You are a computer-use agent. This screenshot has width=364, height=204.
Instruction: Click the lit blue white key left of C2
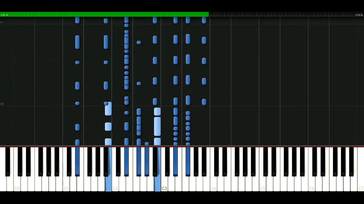point(108,184)
